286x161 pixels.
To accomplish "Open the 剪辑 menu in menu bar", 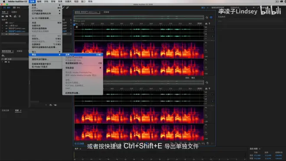I will 53,1.
